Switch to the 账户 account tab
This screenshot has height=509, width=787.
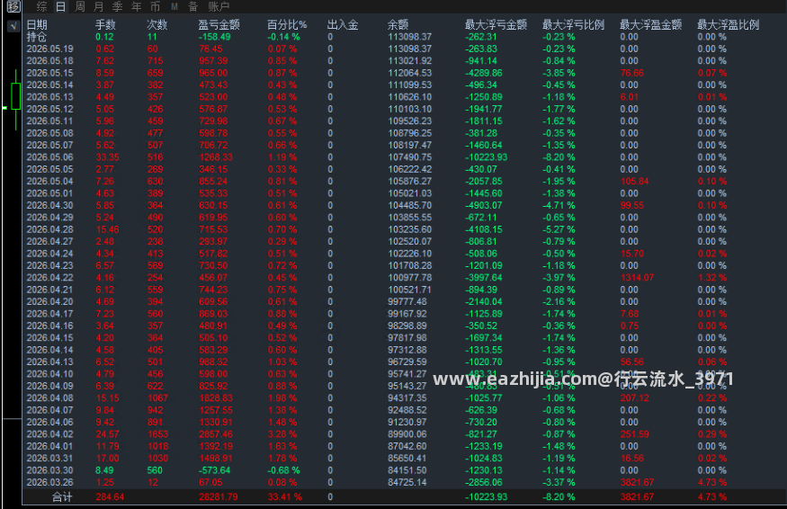click(x=219, y=6)
